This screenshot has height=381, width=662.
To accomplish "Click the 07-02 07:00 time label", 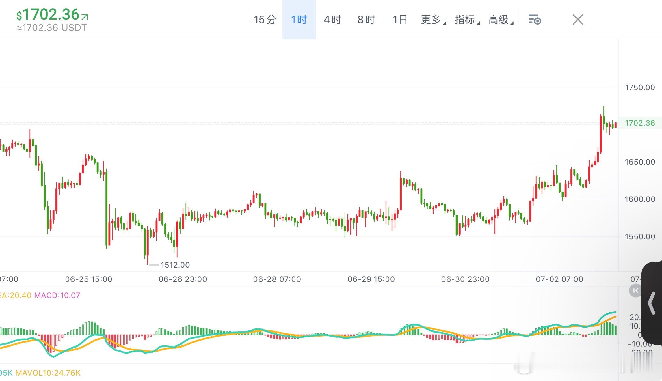I will coord(559,279).
